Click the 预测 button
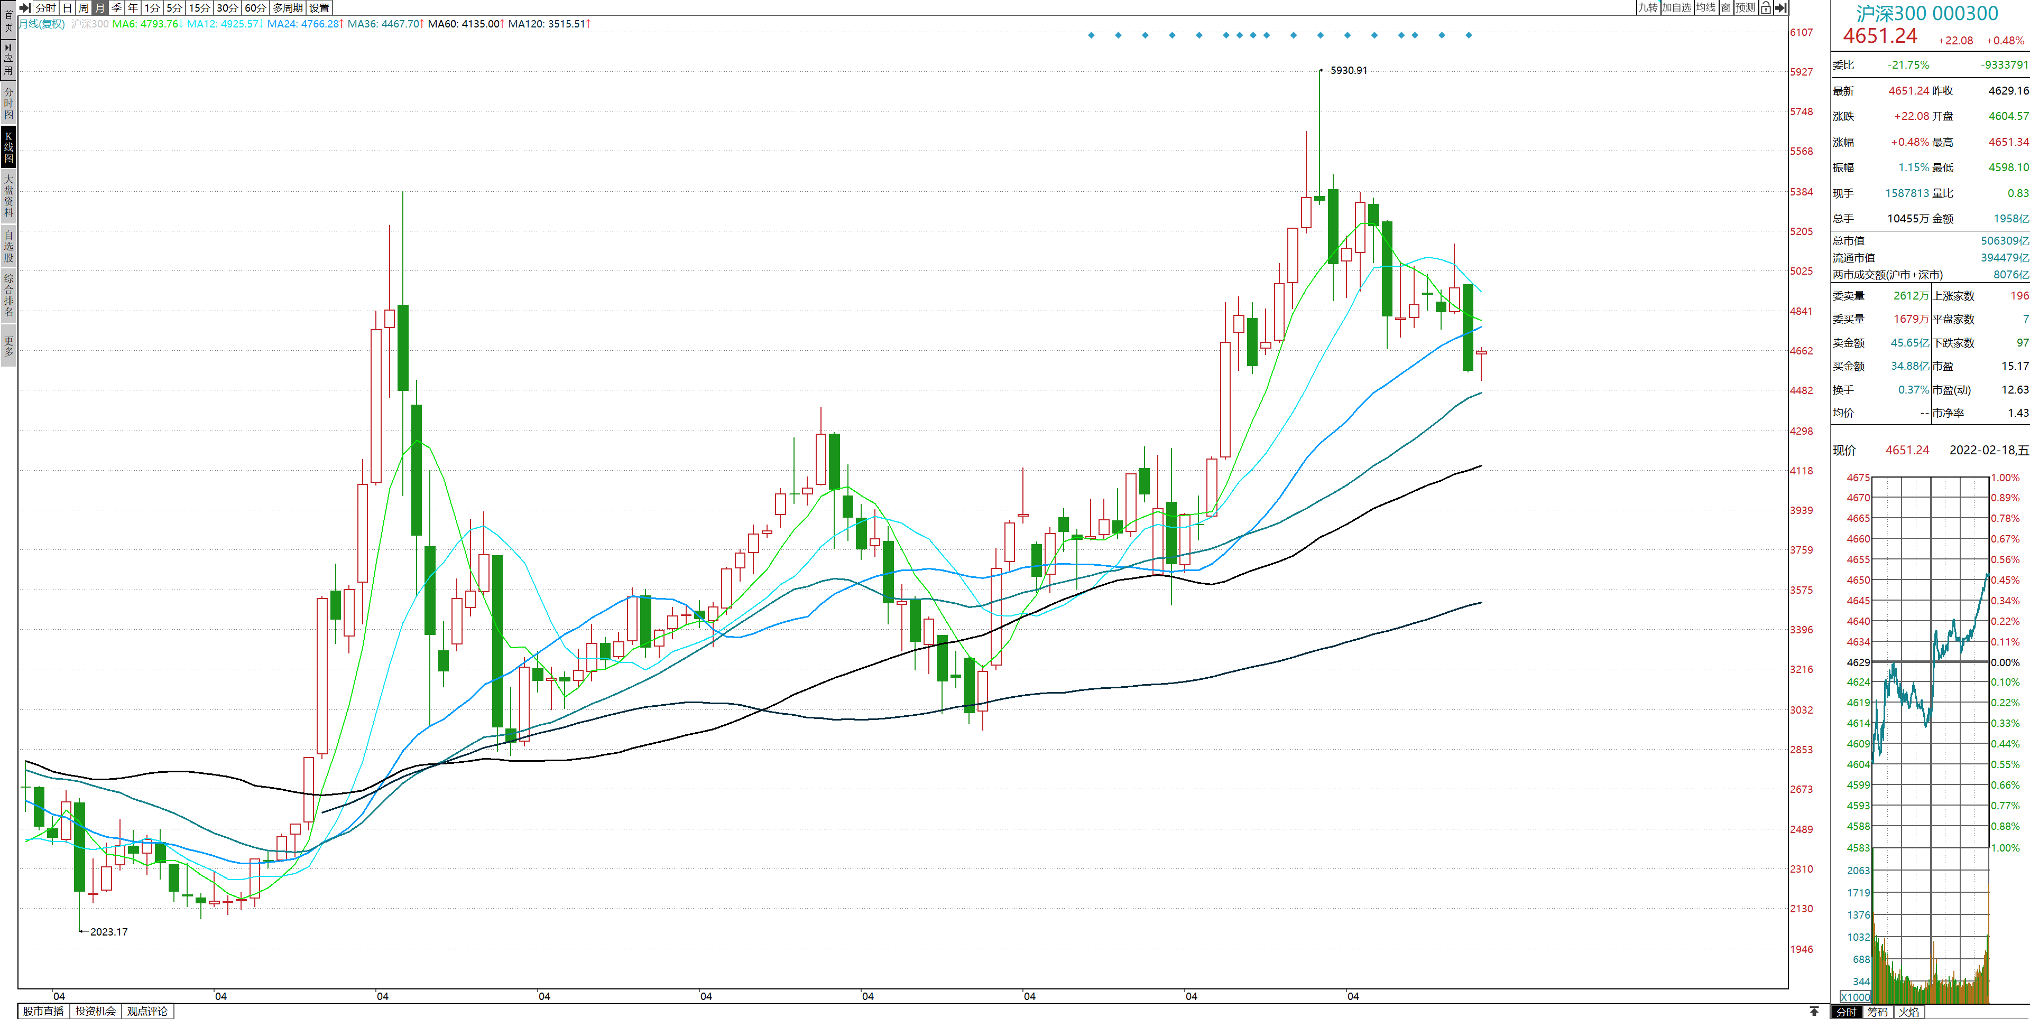The width and height of the screenshot is (2030, 1019). click(1746, 8)
